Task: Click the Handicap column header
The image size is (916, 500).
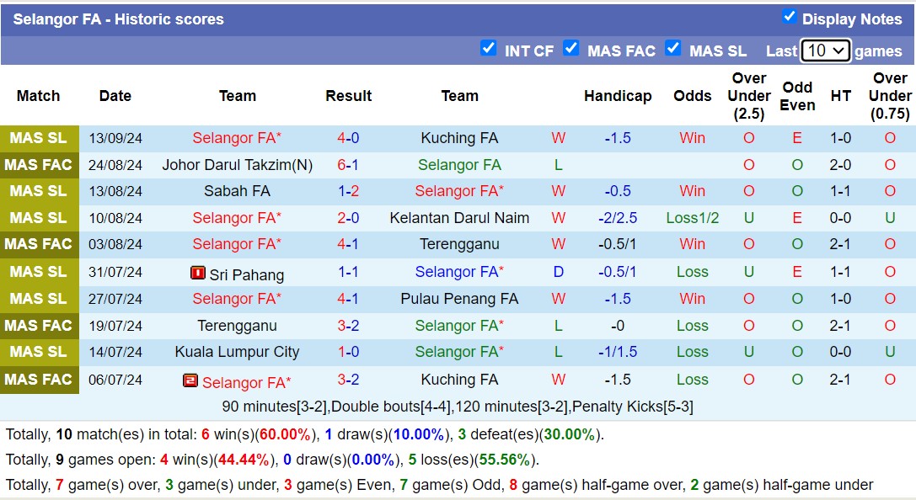Action: (618, 96)
